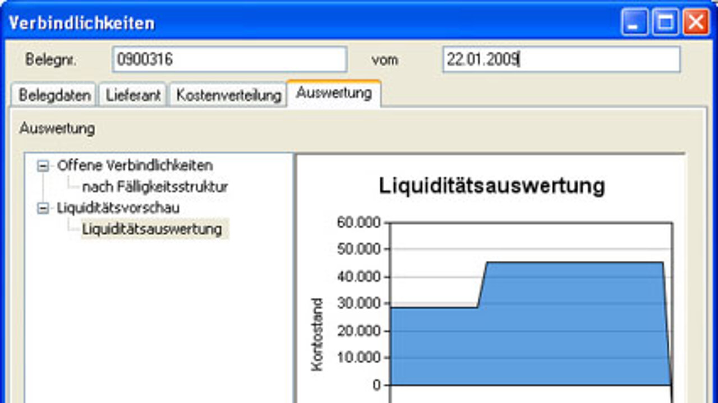This screenshot has width=718, height=403.
Task: Select Offene Verbindlichkeiten tree label
Action: pyautogui.click(x=135, y=166)
